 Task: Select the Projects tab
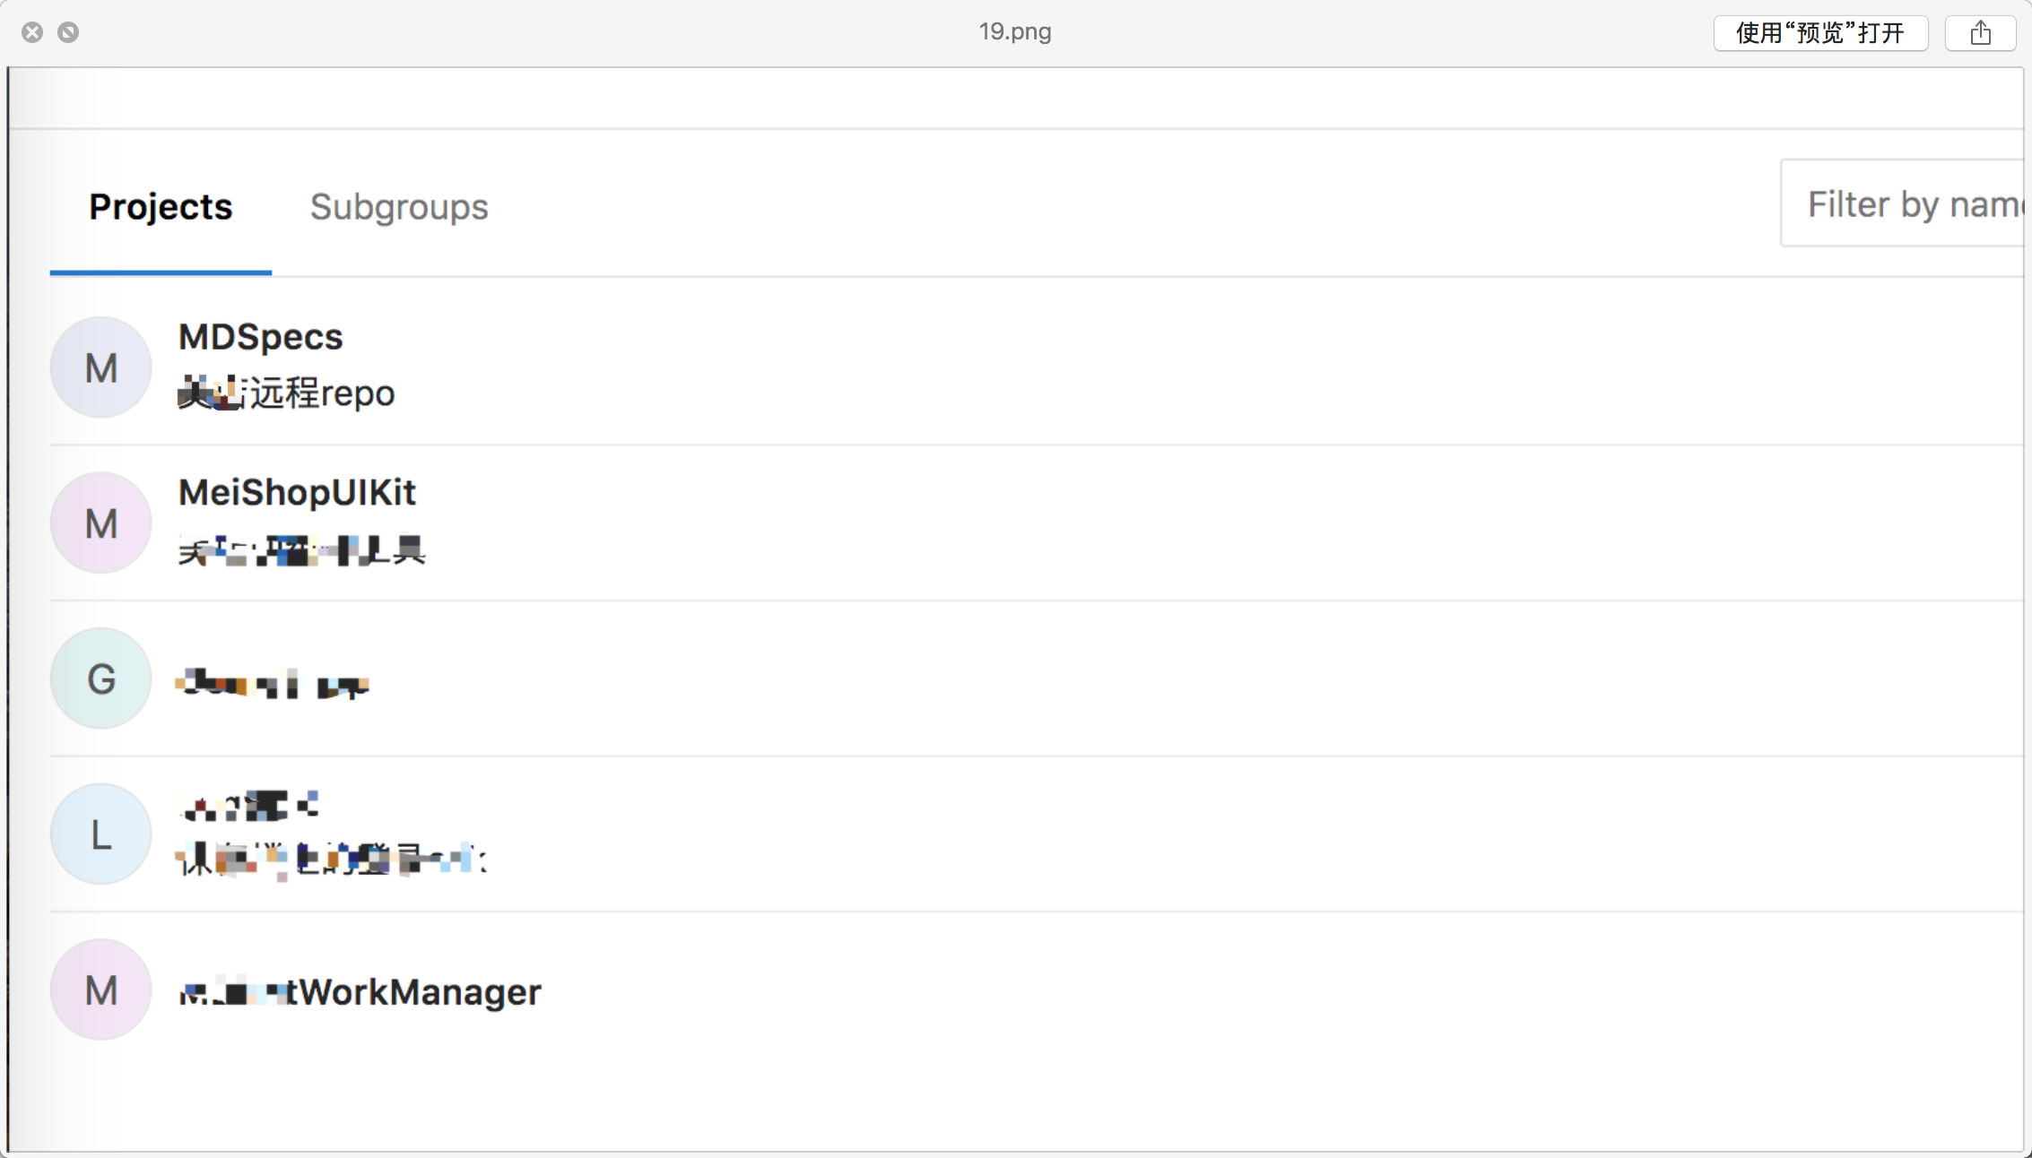click(x=161, y=207)
